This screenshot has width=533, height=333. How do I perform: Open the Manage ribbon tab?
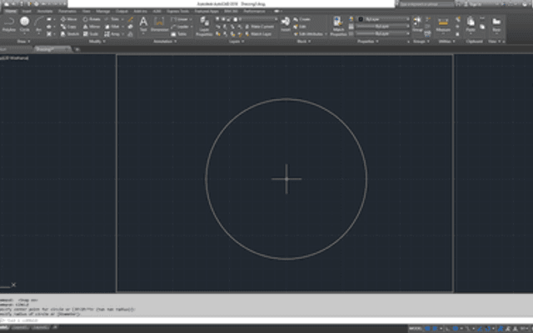(x=103, y=11)
